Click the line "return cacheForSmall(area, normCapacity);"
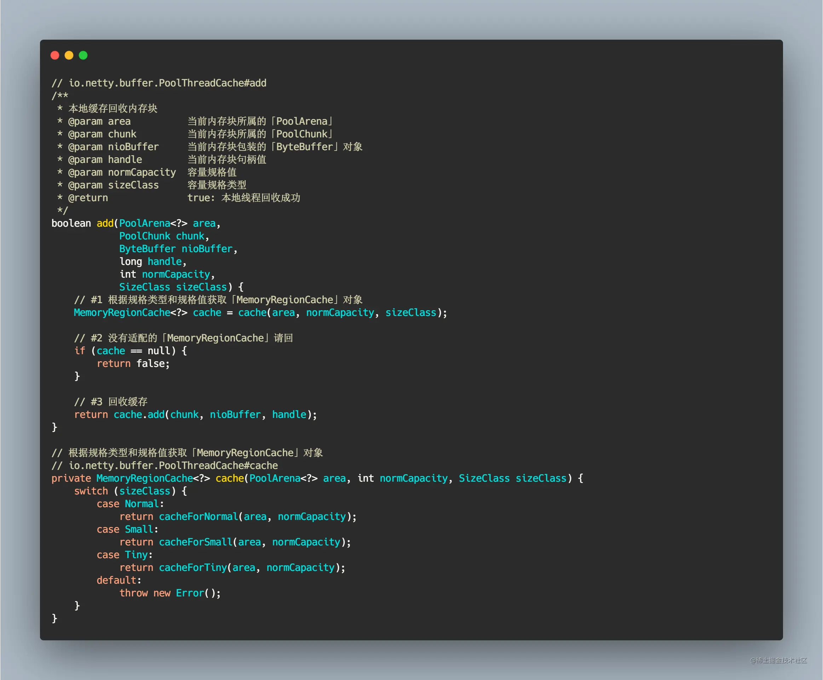This screenshot has height=680, width=823. [x=235, y=542]
